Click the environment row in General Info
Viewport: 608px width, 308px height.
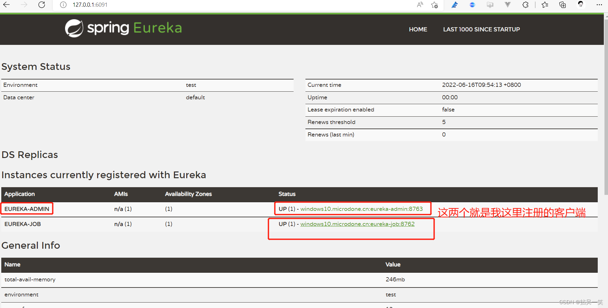(299, 295)
